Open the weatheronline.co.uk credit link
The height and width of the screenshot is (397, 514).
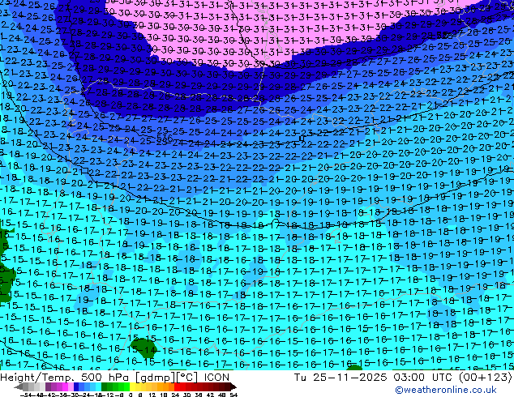pyautogui.click(x=446, y=390)
